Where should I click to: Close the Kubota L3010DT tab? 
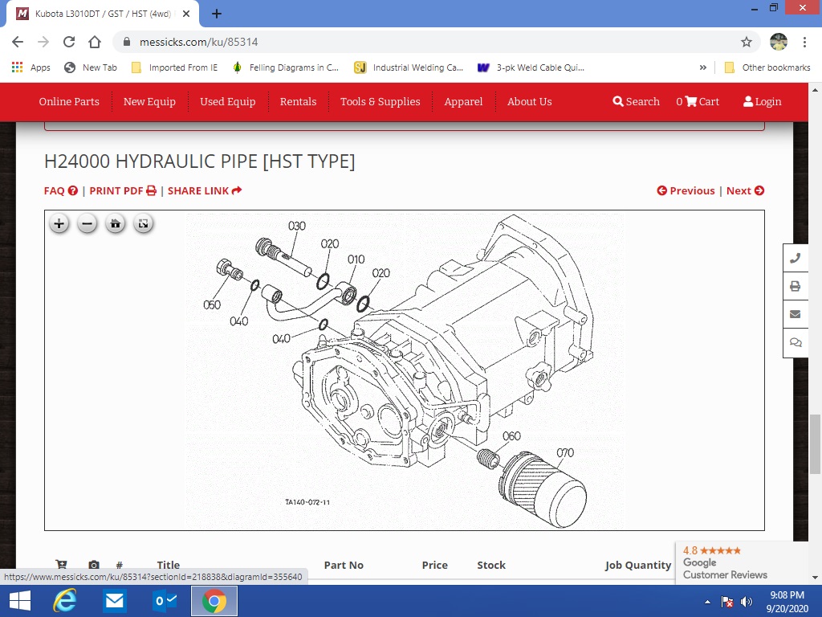(186, 14)
